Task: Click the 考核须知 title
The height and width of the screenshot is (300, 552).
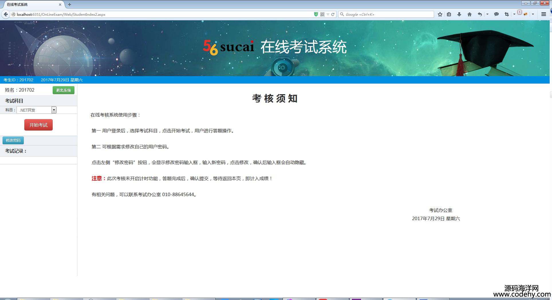Action: click(275, 98)
